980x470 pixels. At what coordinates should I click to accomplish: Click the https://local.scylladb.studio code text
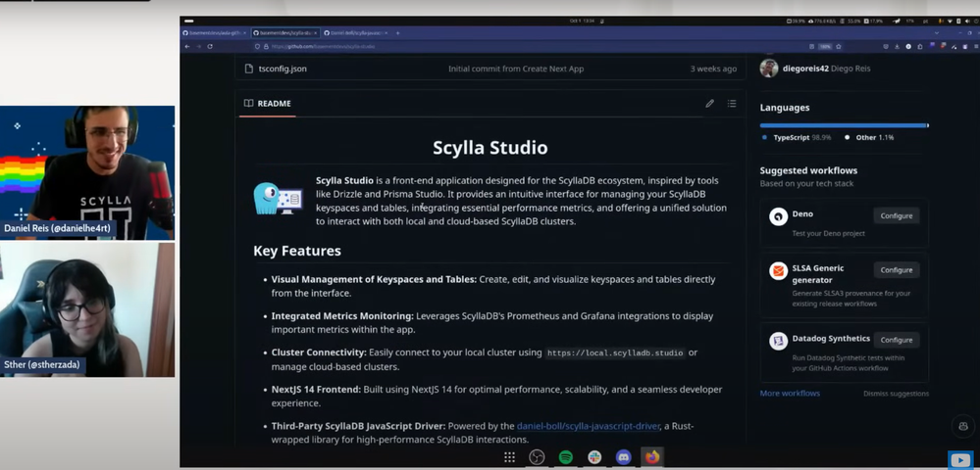[615, 353]
